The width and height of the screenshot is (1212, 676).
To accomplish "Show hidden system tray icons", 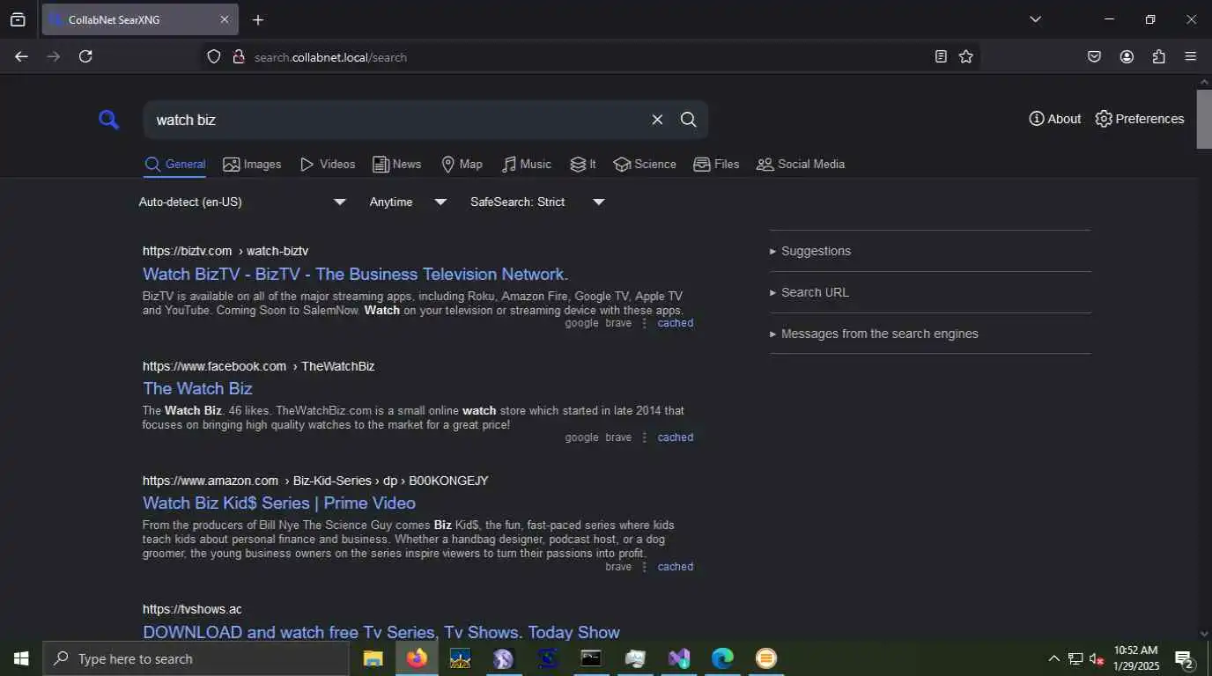I will [x=1053, y=658].
